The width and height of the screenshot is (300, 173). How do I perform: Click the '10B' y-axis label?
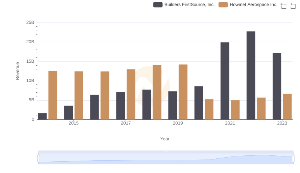30,81
